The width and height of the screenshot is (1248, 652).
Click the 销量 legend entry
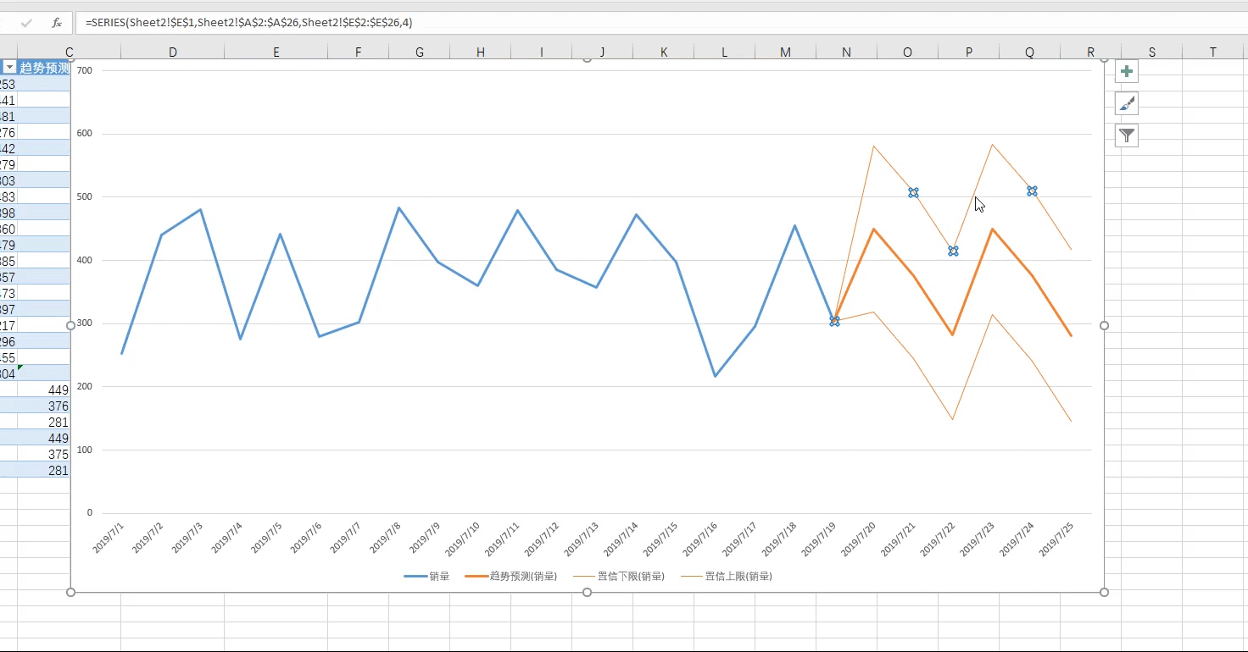pyautogui.click(x=426, y=576)
